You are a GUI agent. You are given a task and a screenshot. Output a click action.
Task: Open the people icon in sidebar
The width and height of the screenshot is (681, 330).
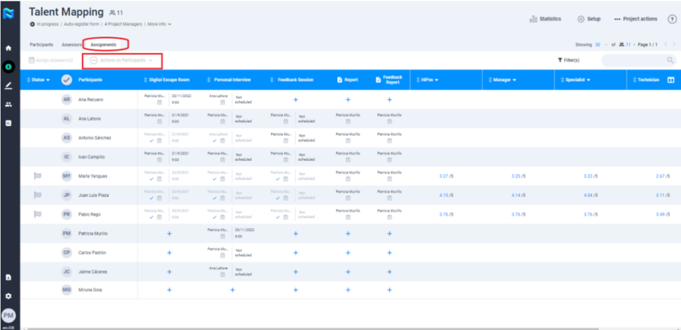click(9, 104)
